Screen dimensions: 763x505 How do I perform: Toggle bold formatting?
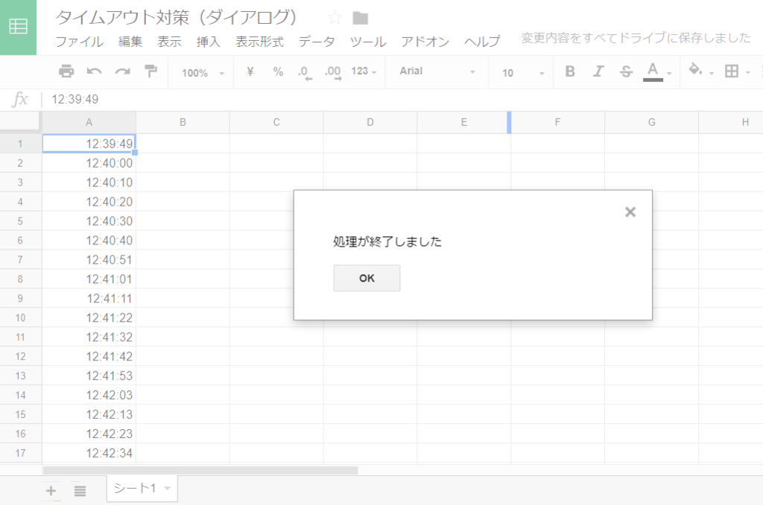[570, 72]
